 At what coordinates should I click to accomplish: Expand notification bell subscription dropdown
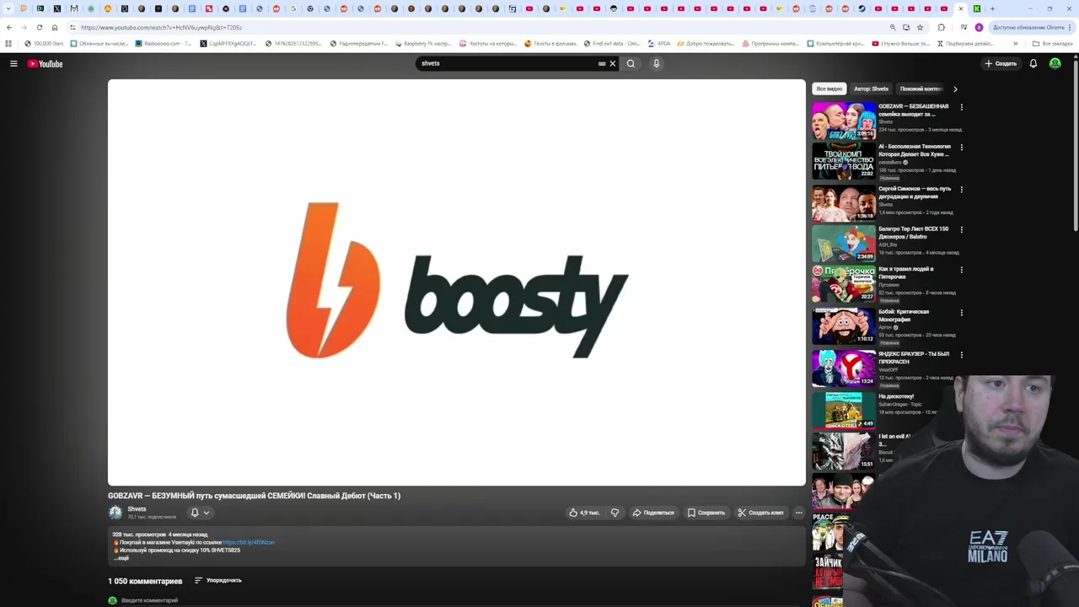point(200,513)
